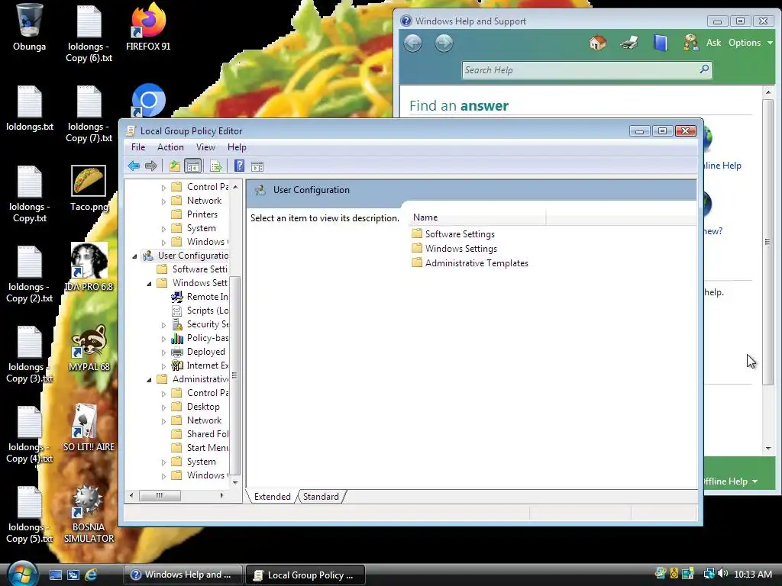Click Local Group Policy taskbar button

coord(305,575)
